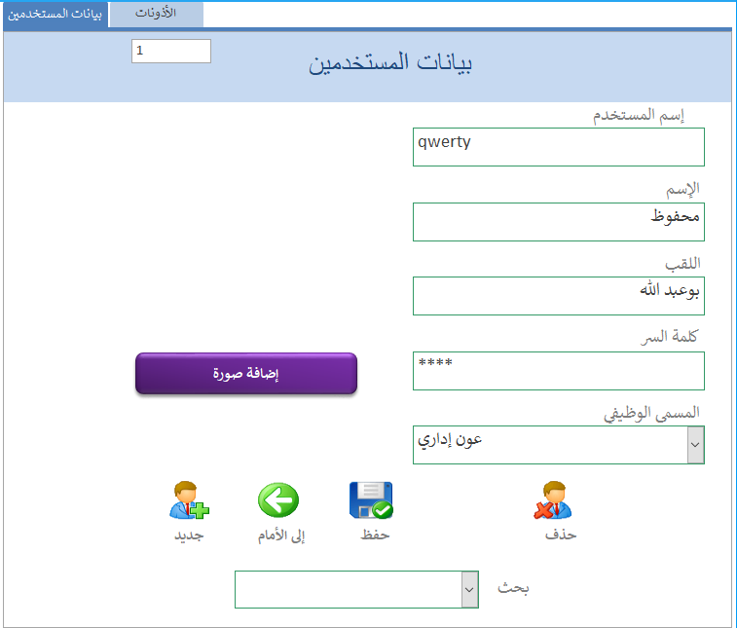Open the بحث search dropdown arrow
Viewport: 737px width, 628px height.
coord(469,589)
